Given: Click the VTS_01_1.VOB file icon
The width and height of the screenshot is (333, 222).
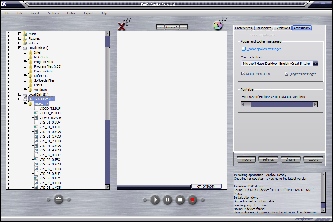Looking at the screenshot, I should point(36,136).
